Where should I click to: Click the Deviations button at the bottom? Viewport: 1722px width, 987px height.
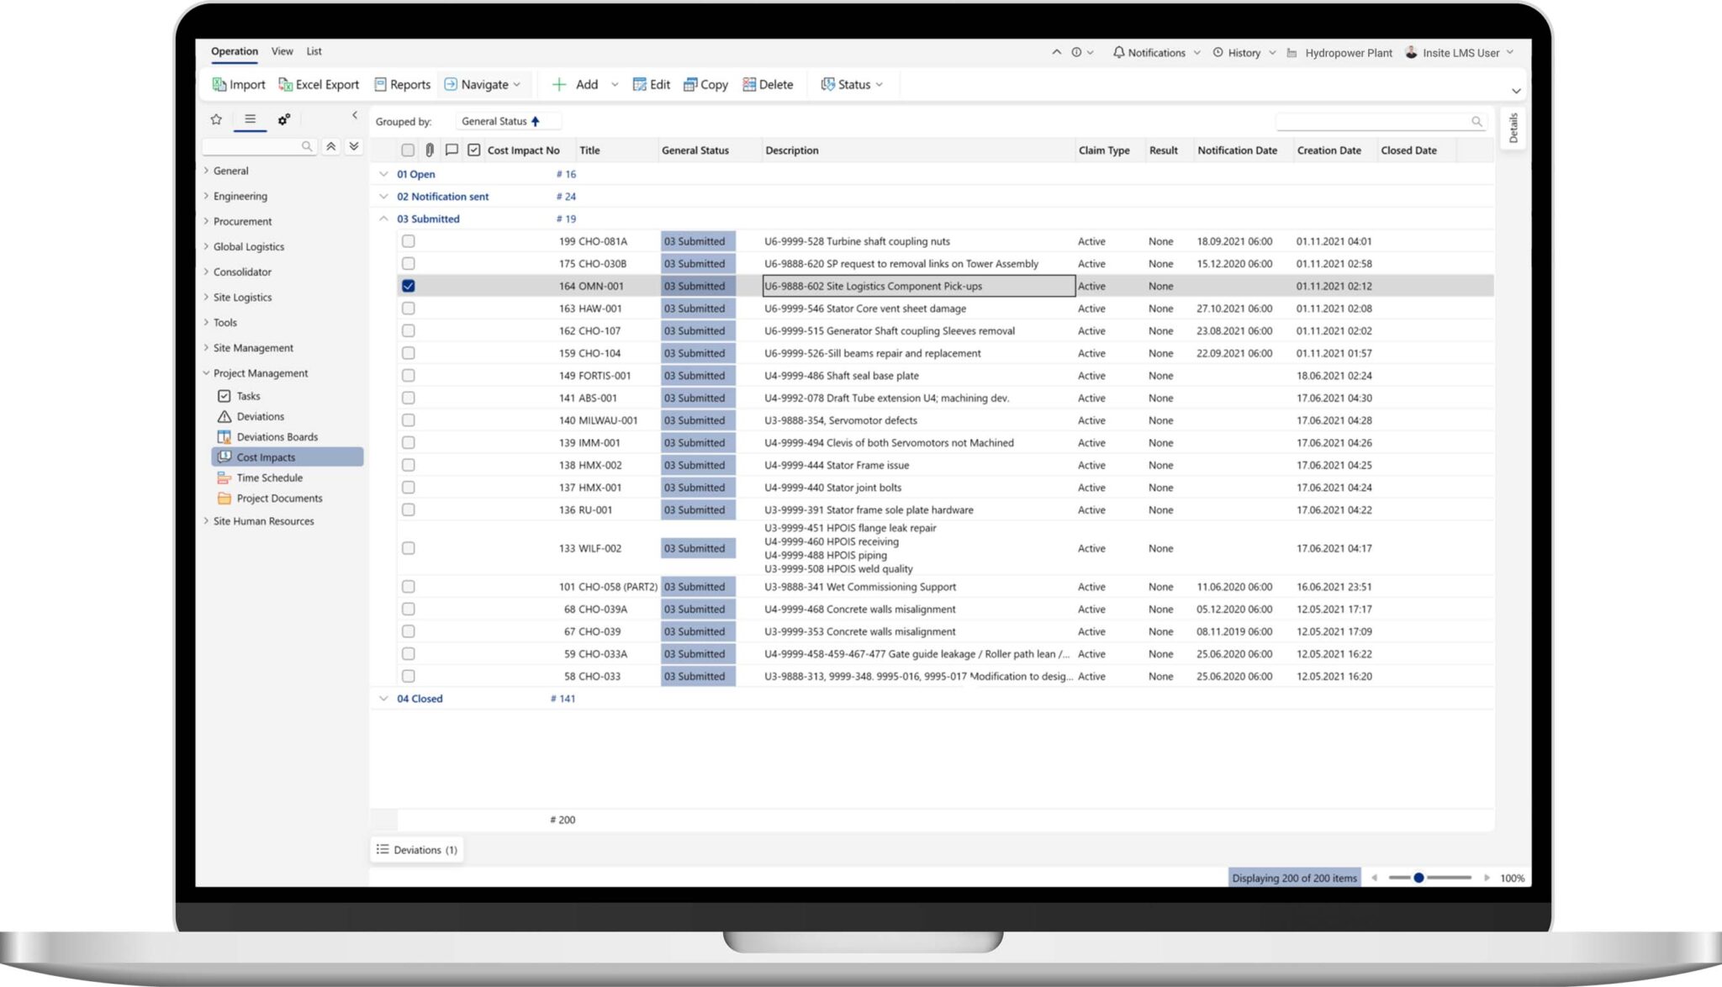417,849
